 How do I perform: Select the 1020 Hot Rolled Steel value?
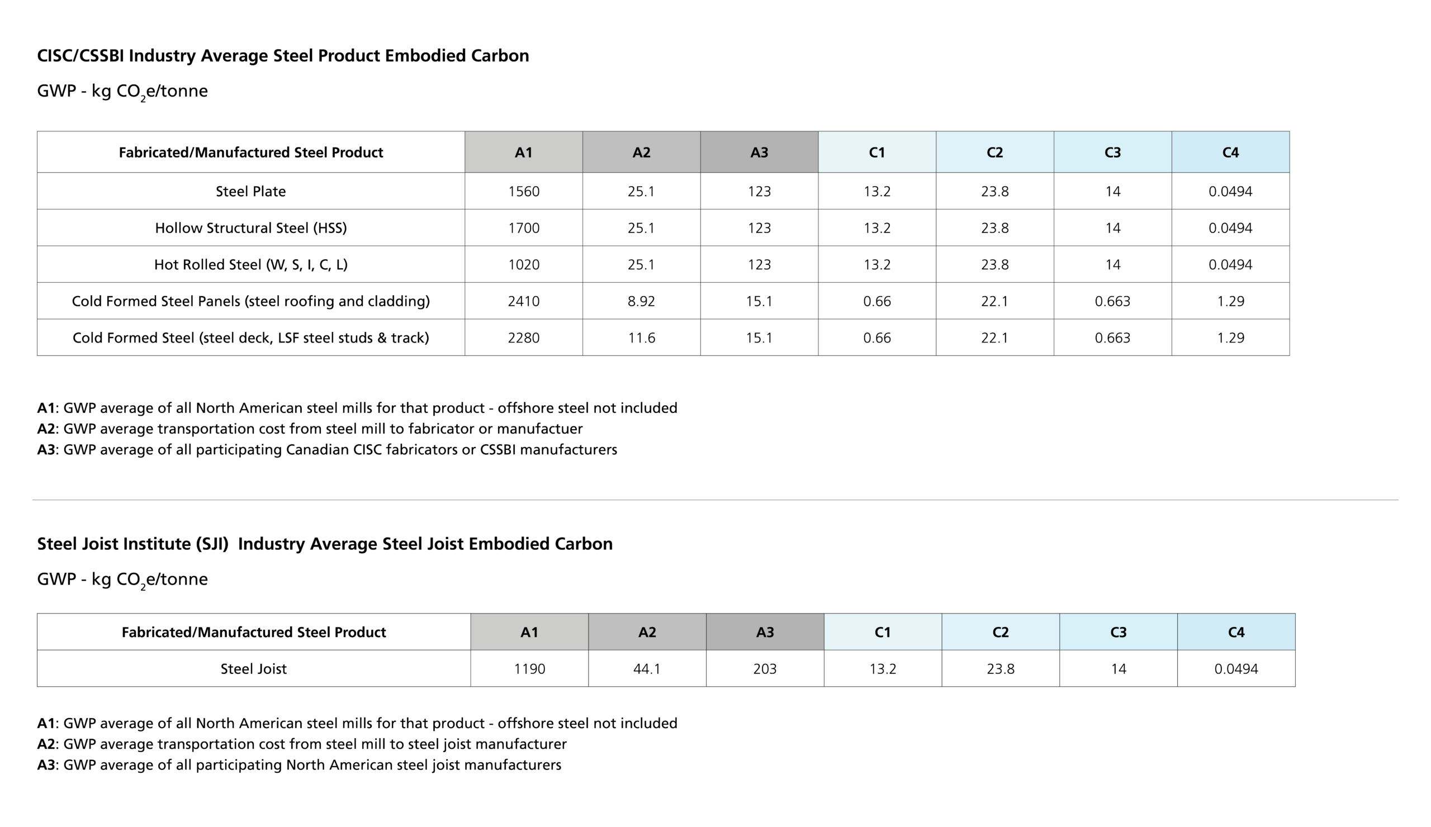click(524, 264)
